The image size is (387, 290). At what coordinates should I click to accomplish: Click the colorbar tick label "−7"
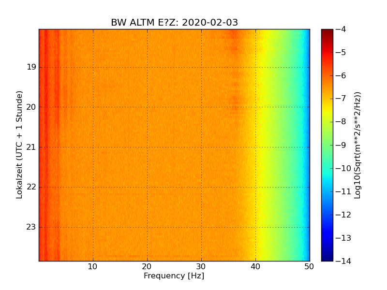pyautogui.click(x=341, y=99)
